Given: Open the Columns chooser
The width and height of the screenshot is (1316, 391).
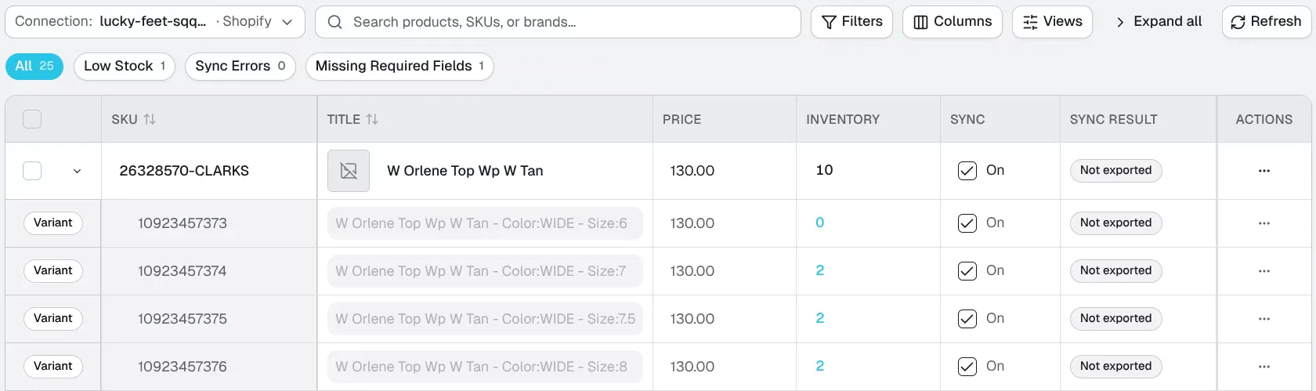Looking at the screenshot, I should (x=953, y=22).
